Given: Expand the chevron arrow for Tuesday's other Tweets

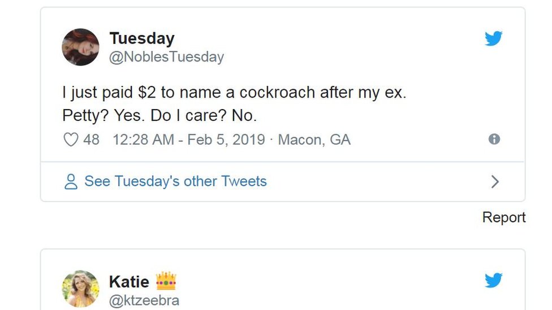Looking at the screenshot, I should pos(495,182).
